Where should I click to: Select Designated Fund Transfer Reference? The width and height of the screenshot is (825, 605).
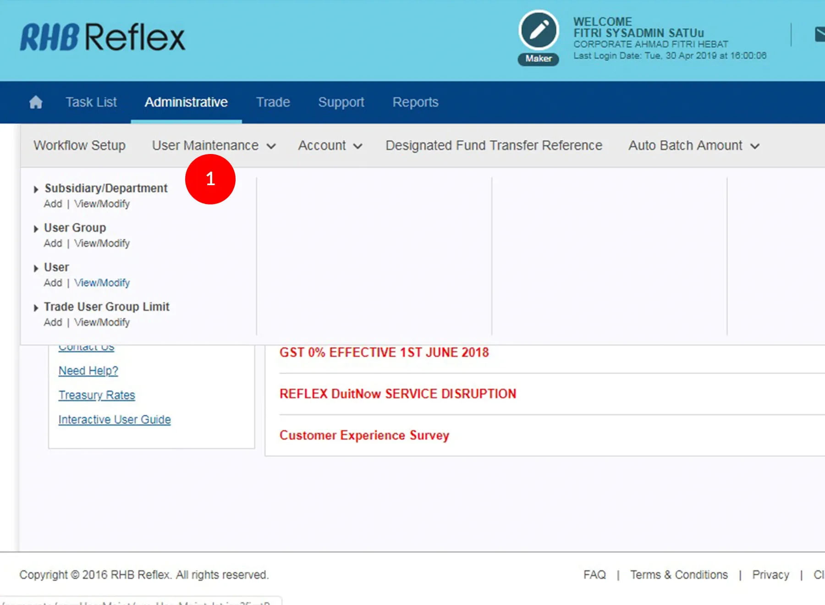[494, 145]
